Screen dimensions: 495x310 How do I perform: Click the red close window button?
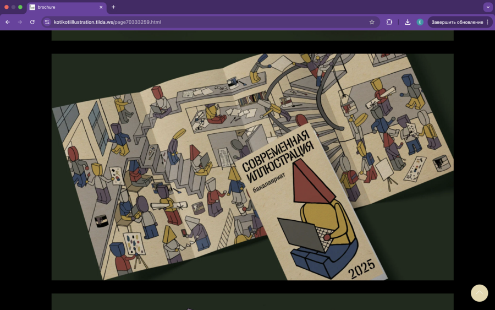pos(6,7)
